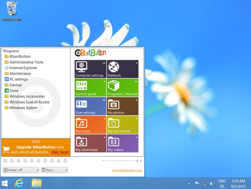Open the My photos tile
The width and height of the screenshot is (251, 189).
[x=123, y=106]
